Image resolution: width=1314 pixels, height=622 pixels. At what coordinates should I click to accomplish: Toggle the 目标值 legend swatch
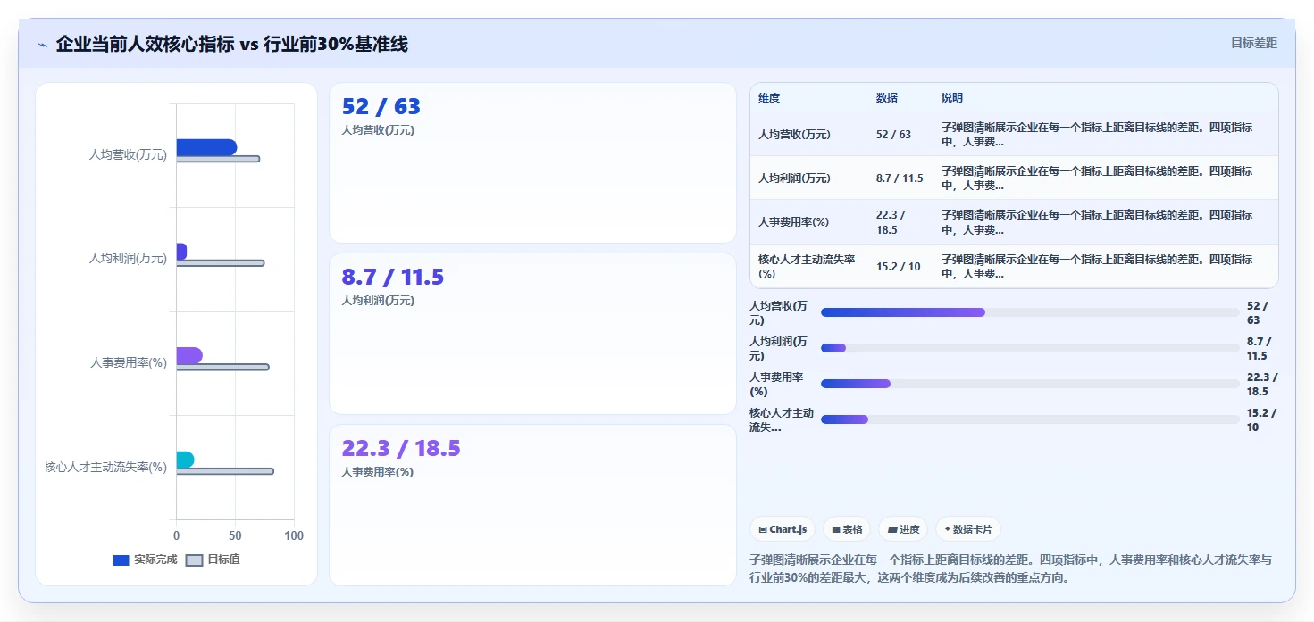coord(194,560)
